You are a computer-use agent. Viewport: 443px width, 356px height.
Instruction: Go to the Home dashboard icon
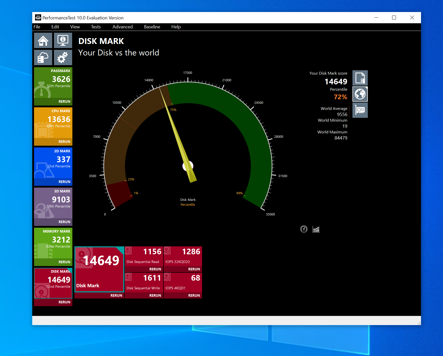(x=43, y=40)
